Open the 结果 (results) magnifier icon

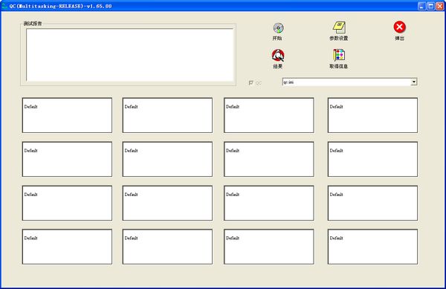point(277,55)
